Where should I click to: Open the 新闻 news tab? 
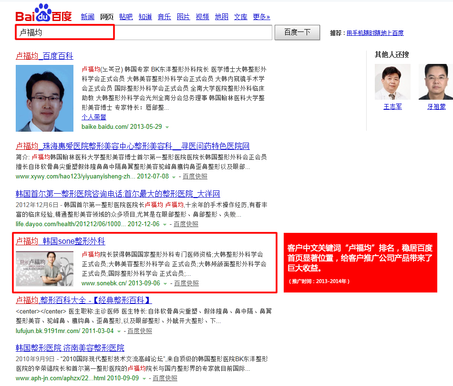(x=88, y=17)
